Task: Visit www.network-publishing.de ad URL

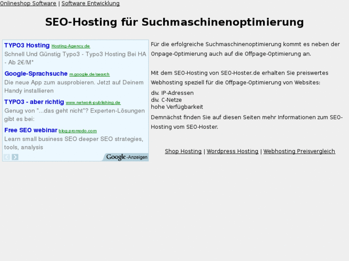Action: pos(93,102)
